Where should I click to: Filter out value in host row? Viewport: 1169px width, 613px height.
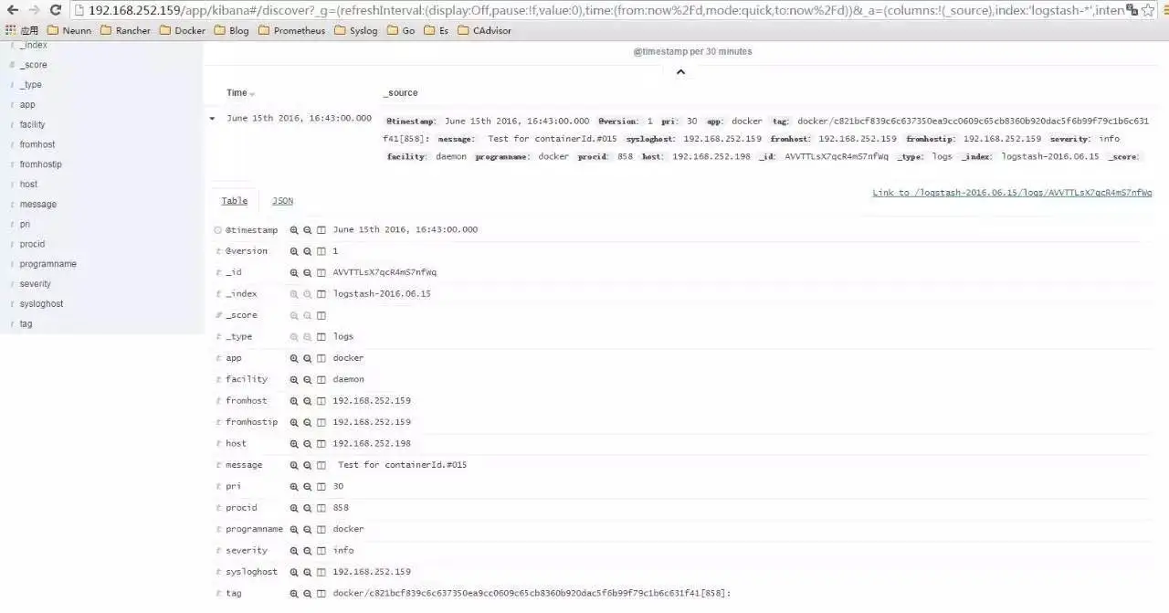[308, 444]
